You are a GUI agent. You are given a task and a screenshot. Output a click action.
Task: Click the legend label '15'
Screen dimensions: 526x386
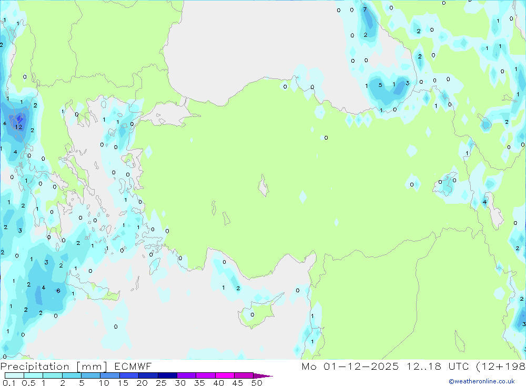click(x=123, y=383)
